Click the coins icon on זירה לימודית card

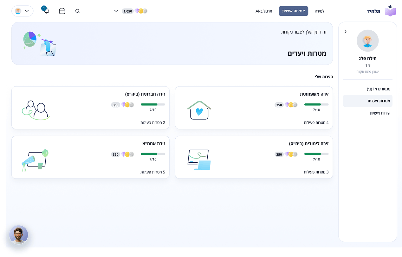[291, 154]
